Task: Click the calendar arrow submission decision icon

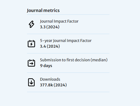Action: (x=31, y=63)
